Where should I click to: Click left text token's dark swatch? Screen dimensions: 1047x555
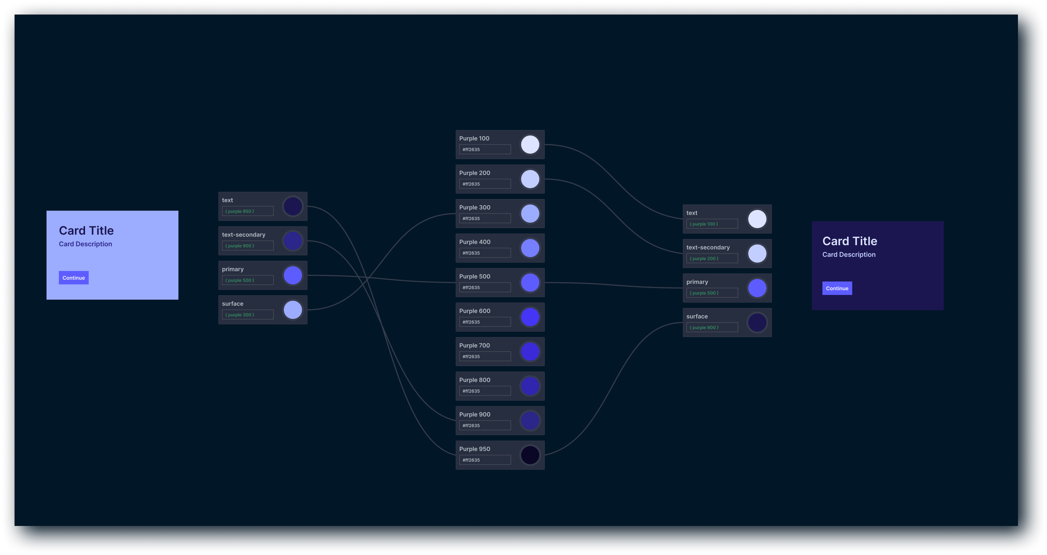point(293,206)
